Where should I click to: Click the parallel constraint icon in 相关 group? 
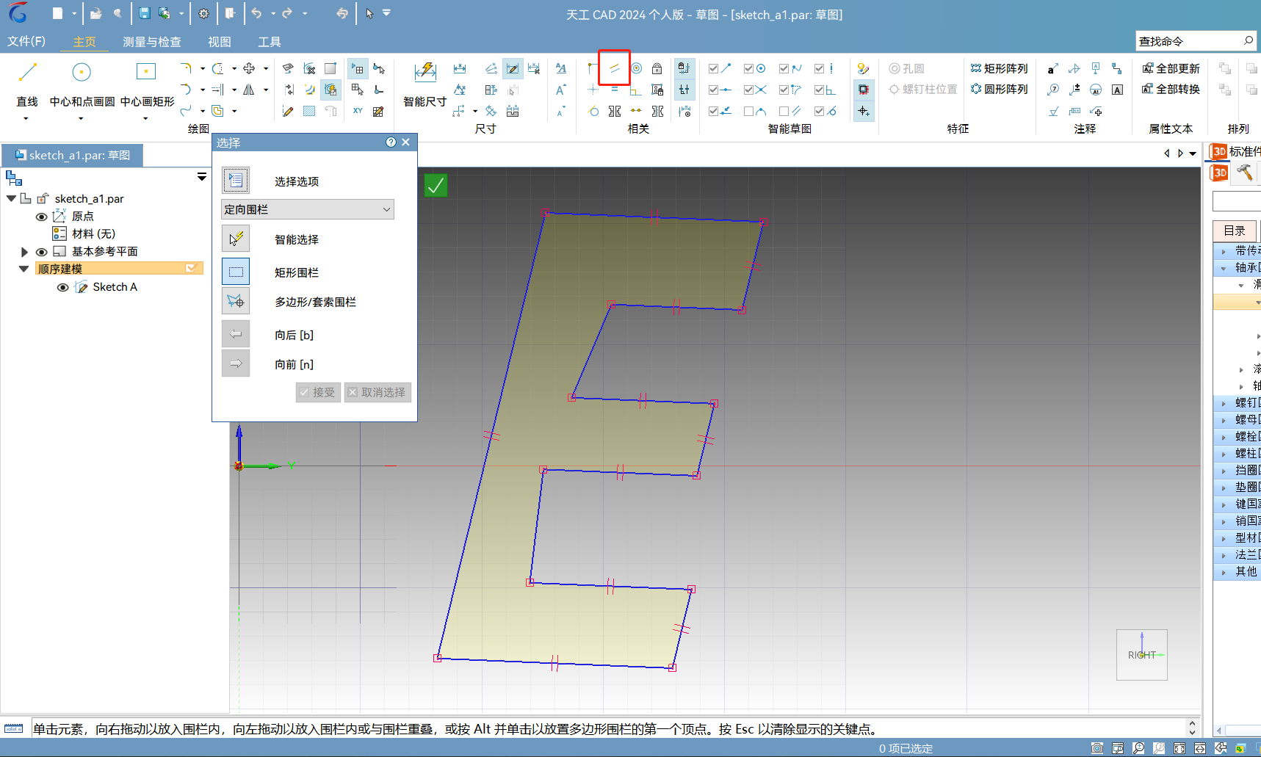click(615, 68)
